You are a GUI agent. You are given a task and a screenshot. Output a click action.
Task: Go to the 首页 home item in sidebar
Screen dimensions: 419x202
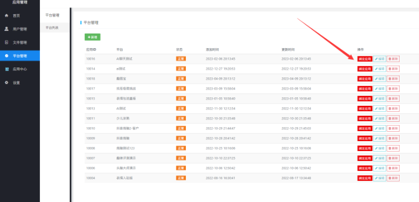pos(20,15)
